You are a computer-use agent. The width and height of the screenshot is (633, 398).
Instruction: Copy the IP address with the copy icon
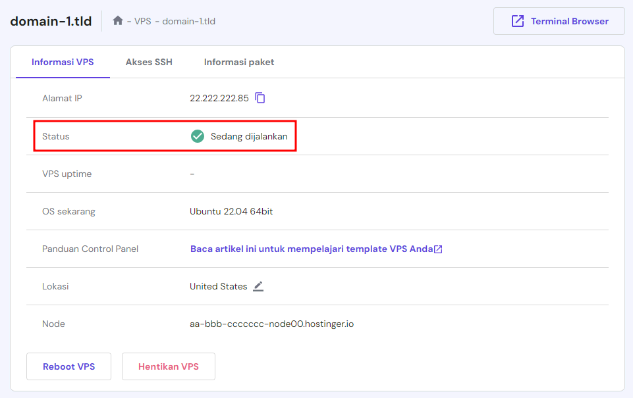tap(260, 98)
